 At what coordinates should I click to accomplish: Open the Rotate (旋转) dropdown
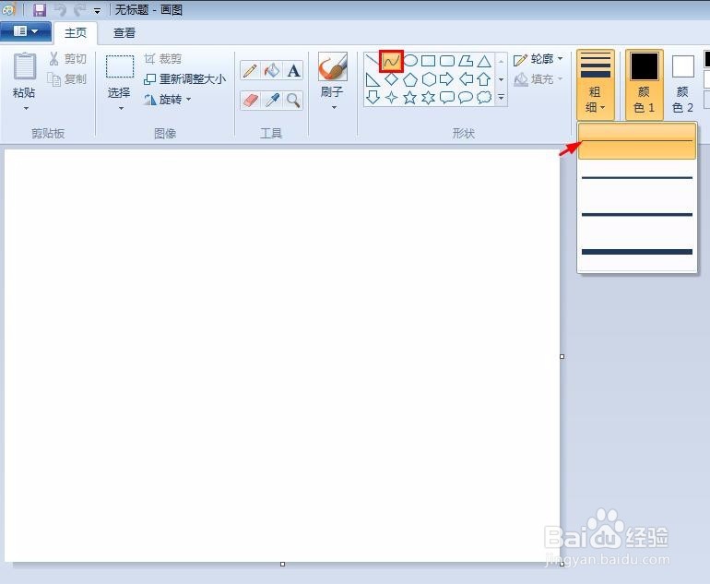point(168,100)
